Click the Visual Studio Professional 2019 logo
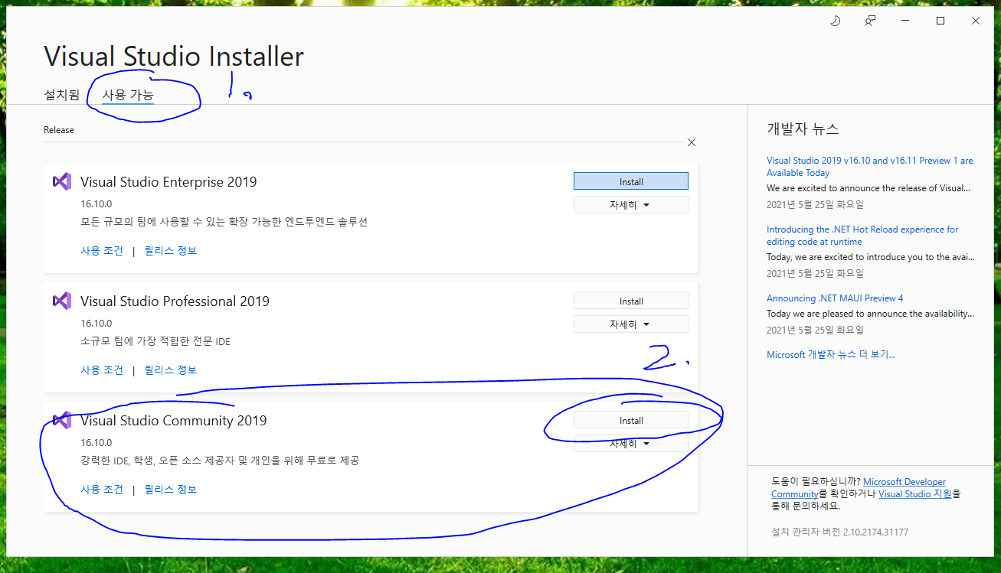 pyautogui.click(x=62, y=301)
